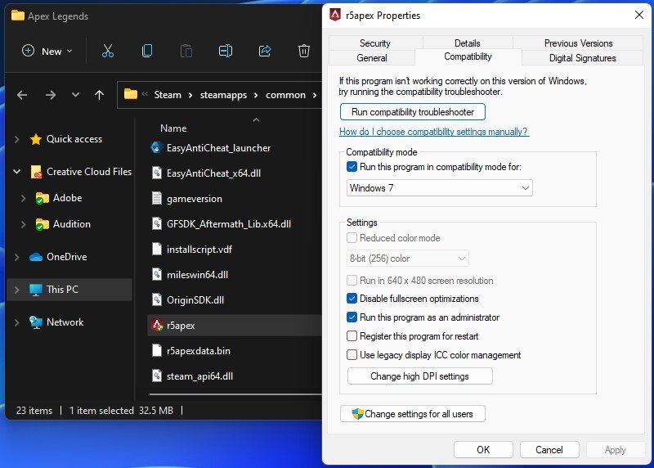Viewport: 654px width, 468px height.
Task: Uncheck Run this program in compatibility mode
Action: (352, 167)
